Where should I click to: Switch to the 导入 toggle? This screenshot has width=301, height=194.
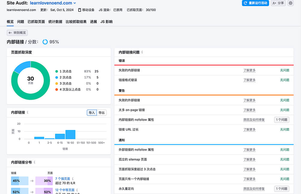(92, 112)
